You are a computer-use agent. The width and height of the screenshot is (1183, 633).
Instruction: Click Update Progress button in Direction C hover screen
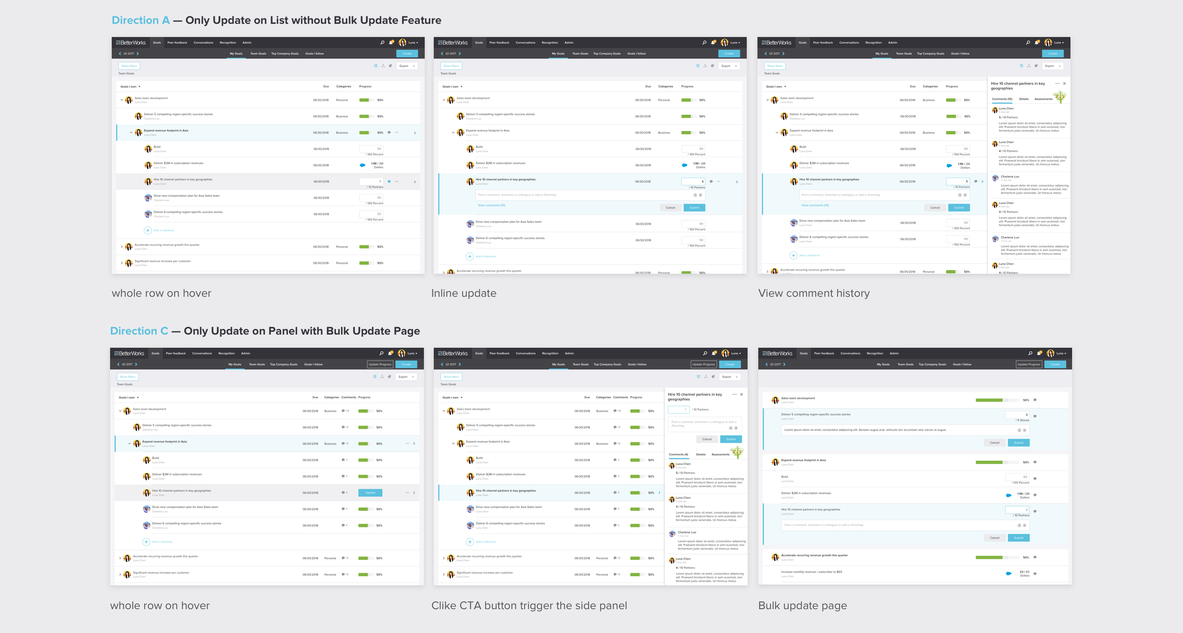(x=380, y=364)
